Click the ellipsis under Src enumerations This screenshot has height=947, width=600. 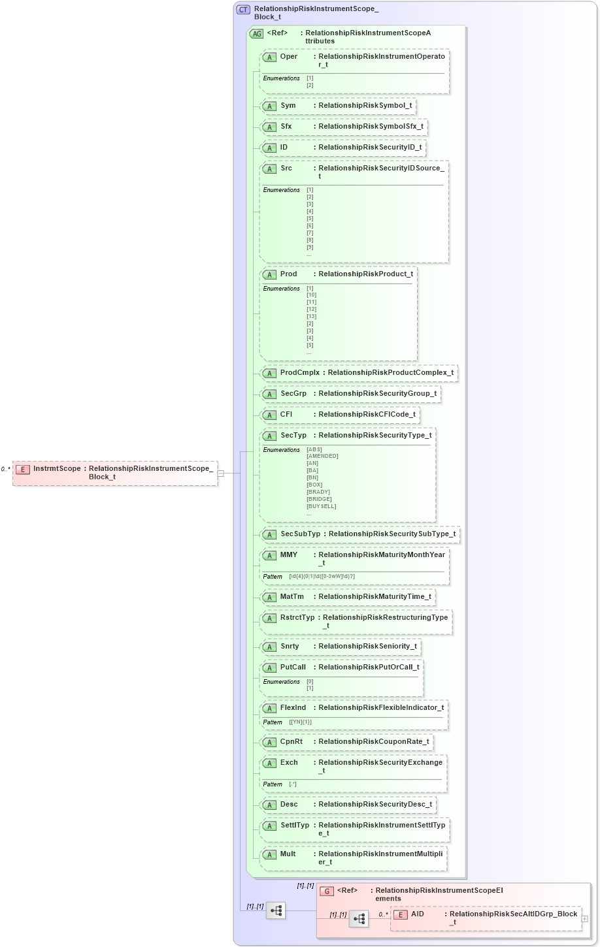pyautogui.click(x=309, y=254)
